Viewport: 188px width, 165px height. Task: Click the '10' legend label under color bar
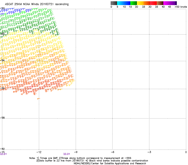[124, 7]
